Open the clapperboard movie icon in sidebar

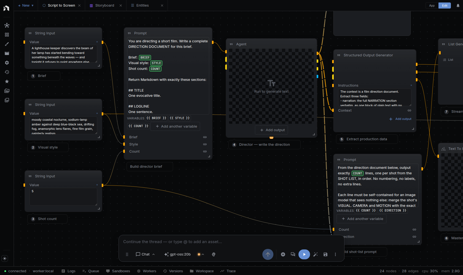click(7, 53)
